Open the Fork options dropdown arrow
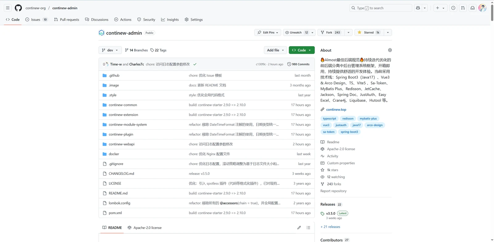Image resolution: width=494 pixels, height=242 pixels. [x=349, y=33]
